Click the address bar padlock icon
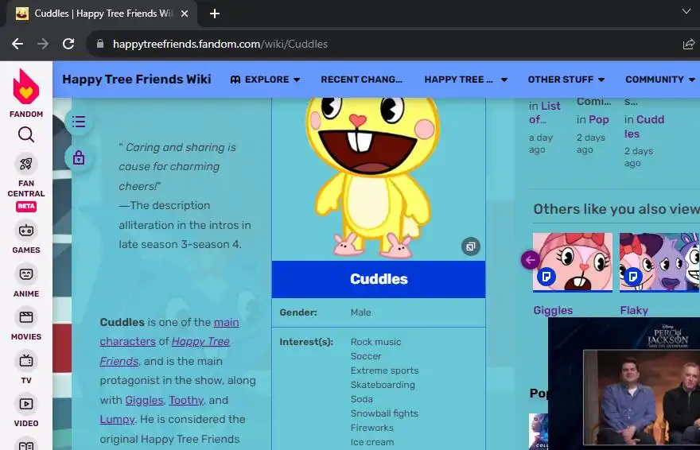 (x=100, y=44)
